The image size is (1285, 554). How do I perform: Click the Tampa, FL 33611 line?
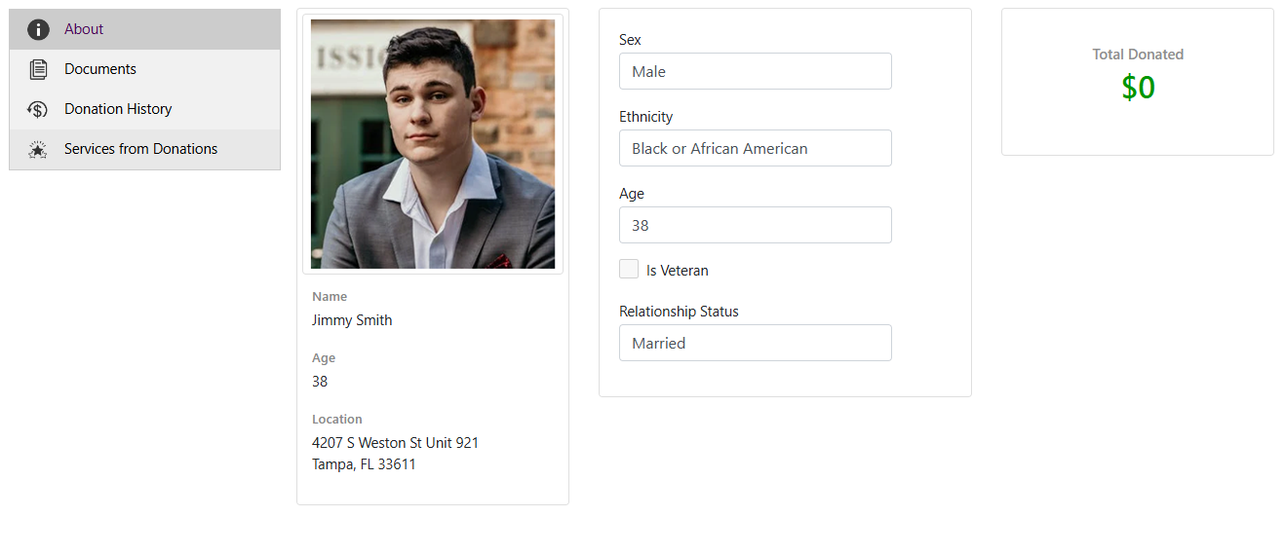point(364,464)
